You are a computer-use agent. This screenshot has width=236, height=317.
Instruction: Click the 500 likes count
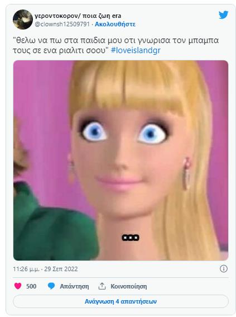point(31,286)
